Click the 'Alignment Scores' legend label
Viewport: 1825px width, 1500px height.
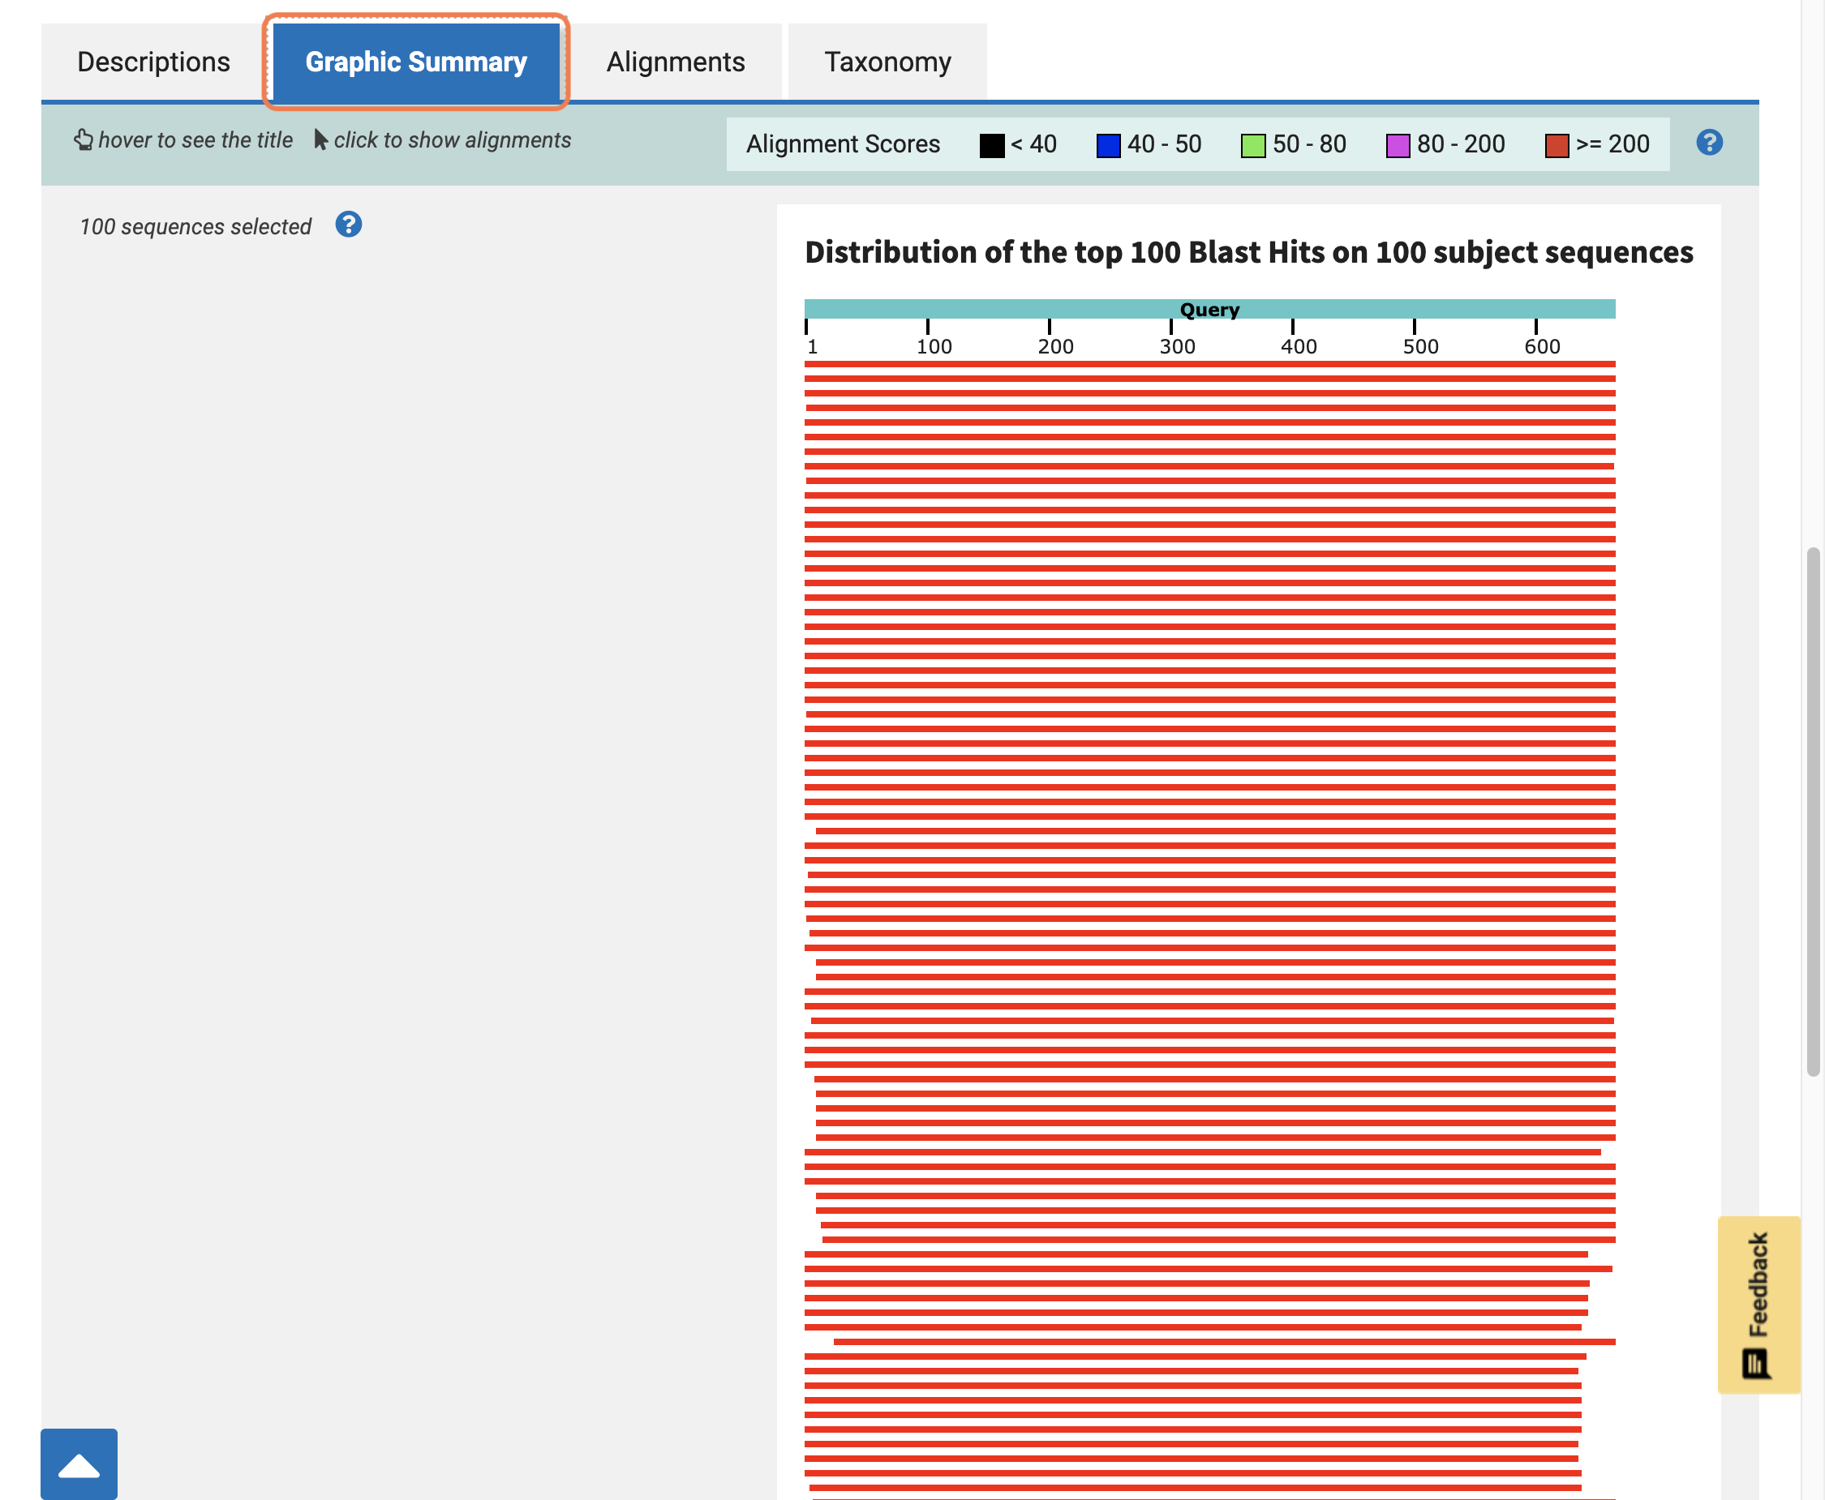pyautogui.click(x=843, y=144)
